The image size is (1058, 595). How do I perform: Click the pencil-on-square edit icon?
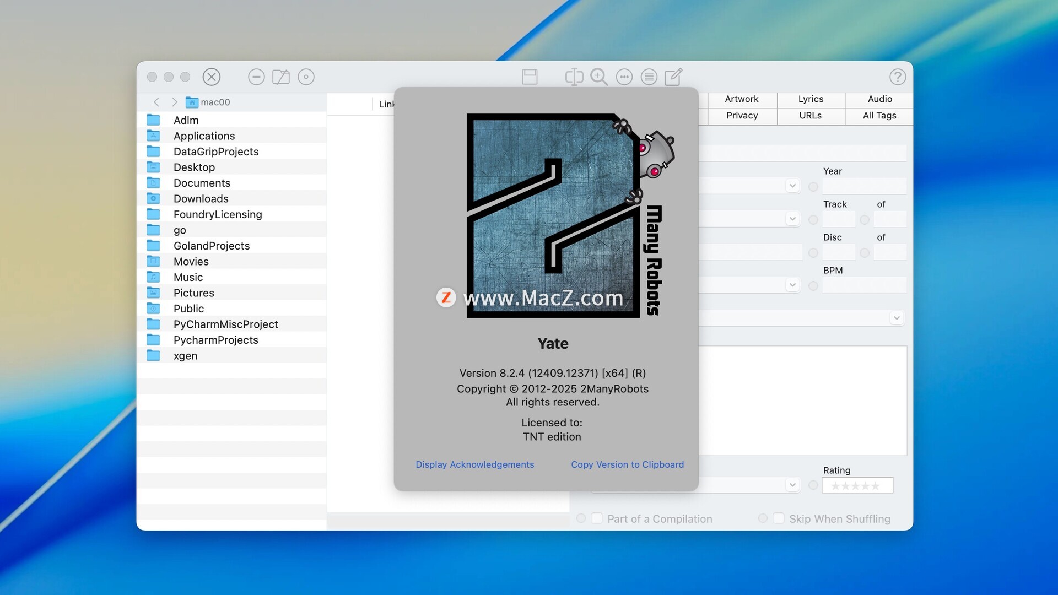pyautogui.click(x=673, y=77)
